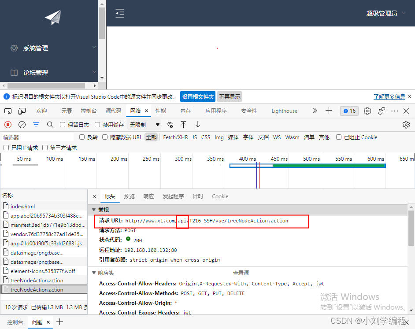Click the 系统管理 gear icon

14,48
